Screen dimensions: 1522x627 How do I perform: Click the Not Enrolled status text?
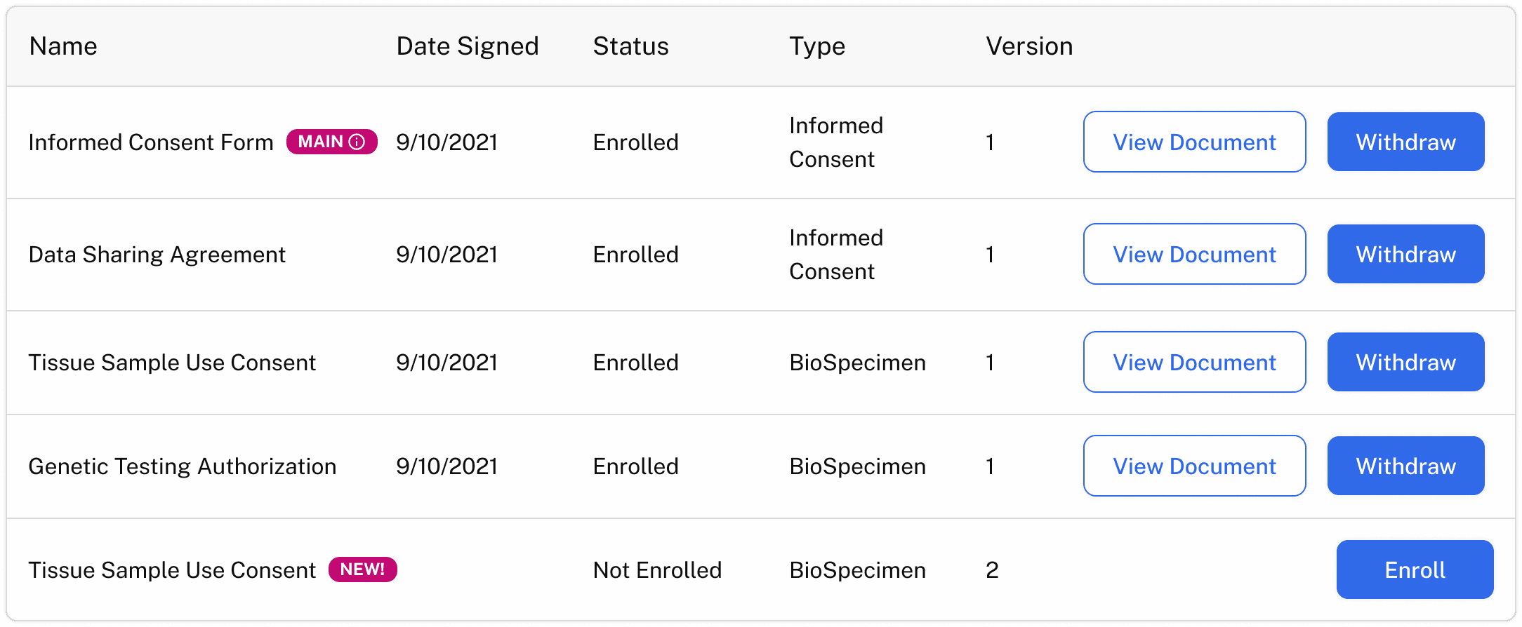click(x=657, y=569)
